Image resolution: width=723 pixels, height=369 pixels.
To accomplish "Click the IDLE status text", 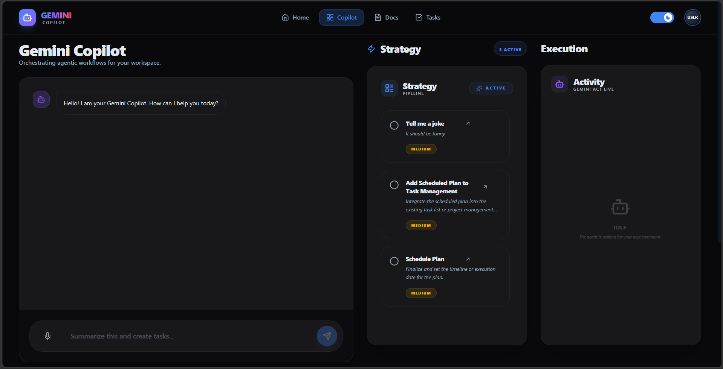I will click(620, 228).
